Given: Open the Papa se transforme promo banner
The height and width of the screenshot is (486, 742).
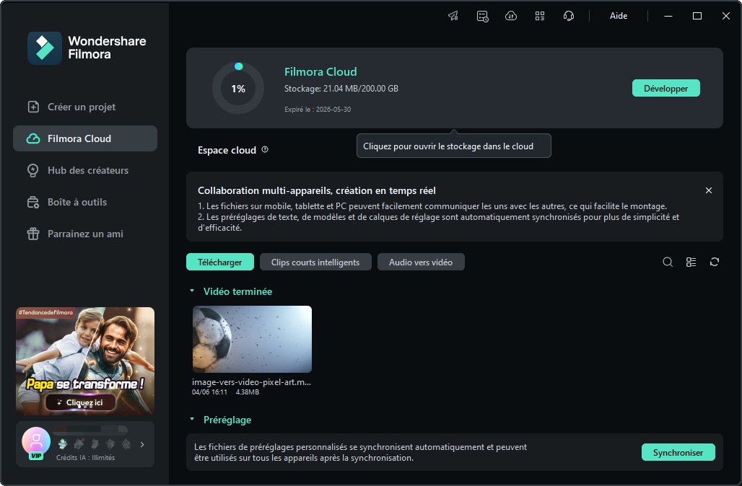Looking at the screenshot, I should pyautogui.click(x=85, y=361).
